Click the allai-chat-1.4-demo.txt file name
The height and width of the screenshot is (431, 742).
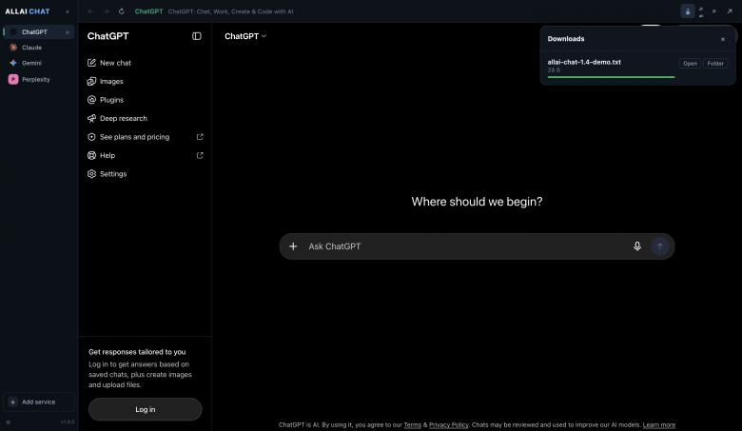584,62
